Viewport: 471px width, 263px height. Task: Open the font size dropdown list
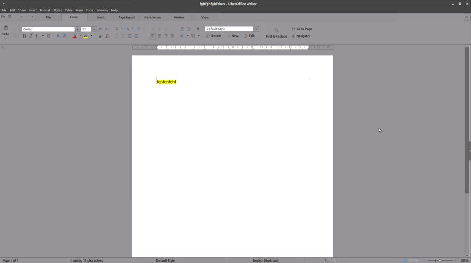[x=94, y=29]
